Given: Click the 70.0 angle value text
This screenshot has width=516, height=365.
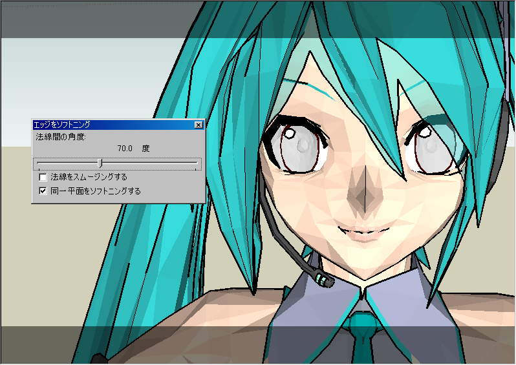Looking at the screenshot, I should click(125, 149).
